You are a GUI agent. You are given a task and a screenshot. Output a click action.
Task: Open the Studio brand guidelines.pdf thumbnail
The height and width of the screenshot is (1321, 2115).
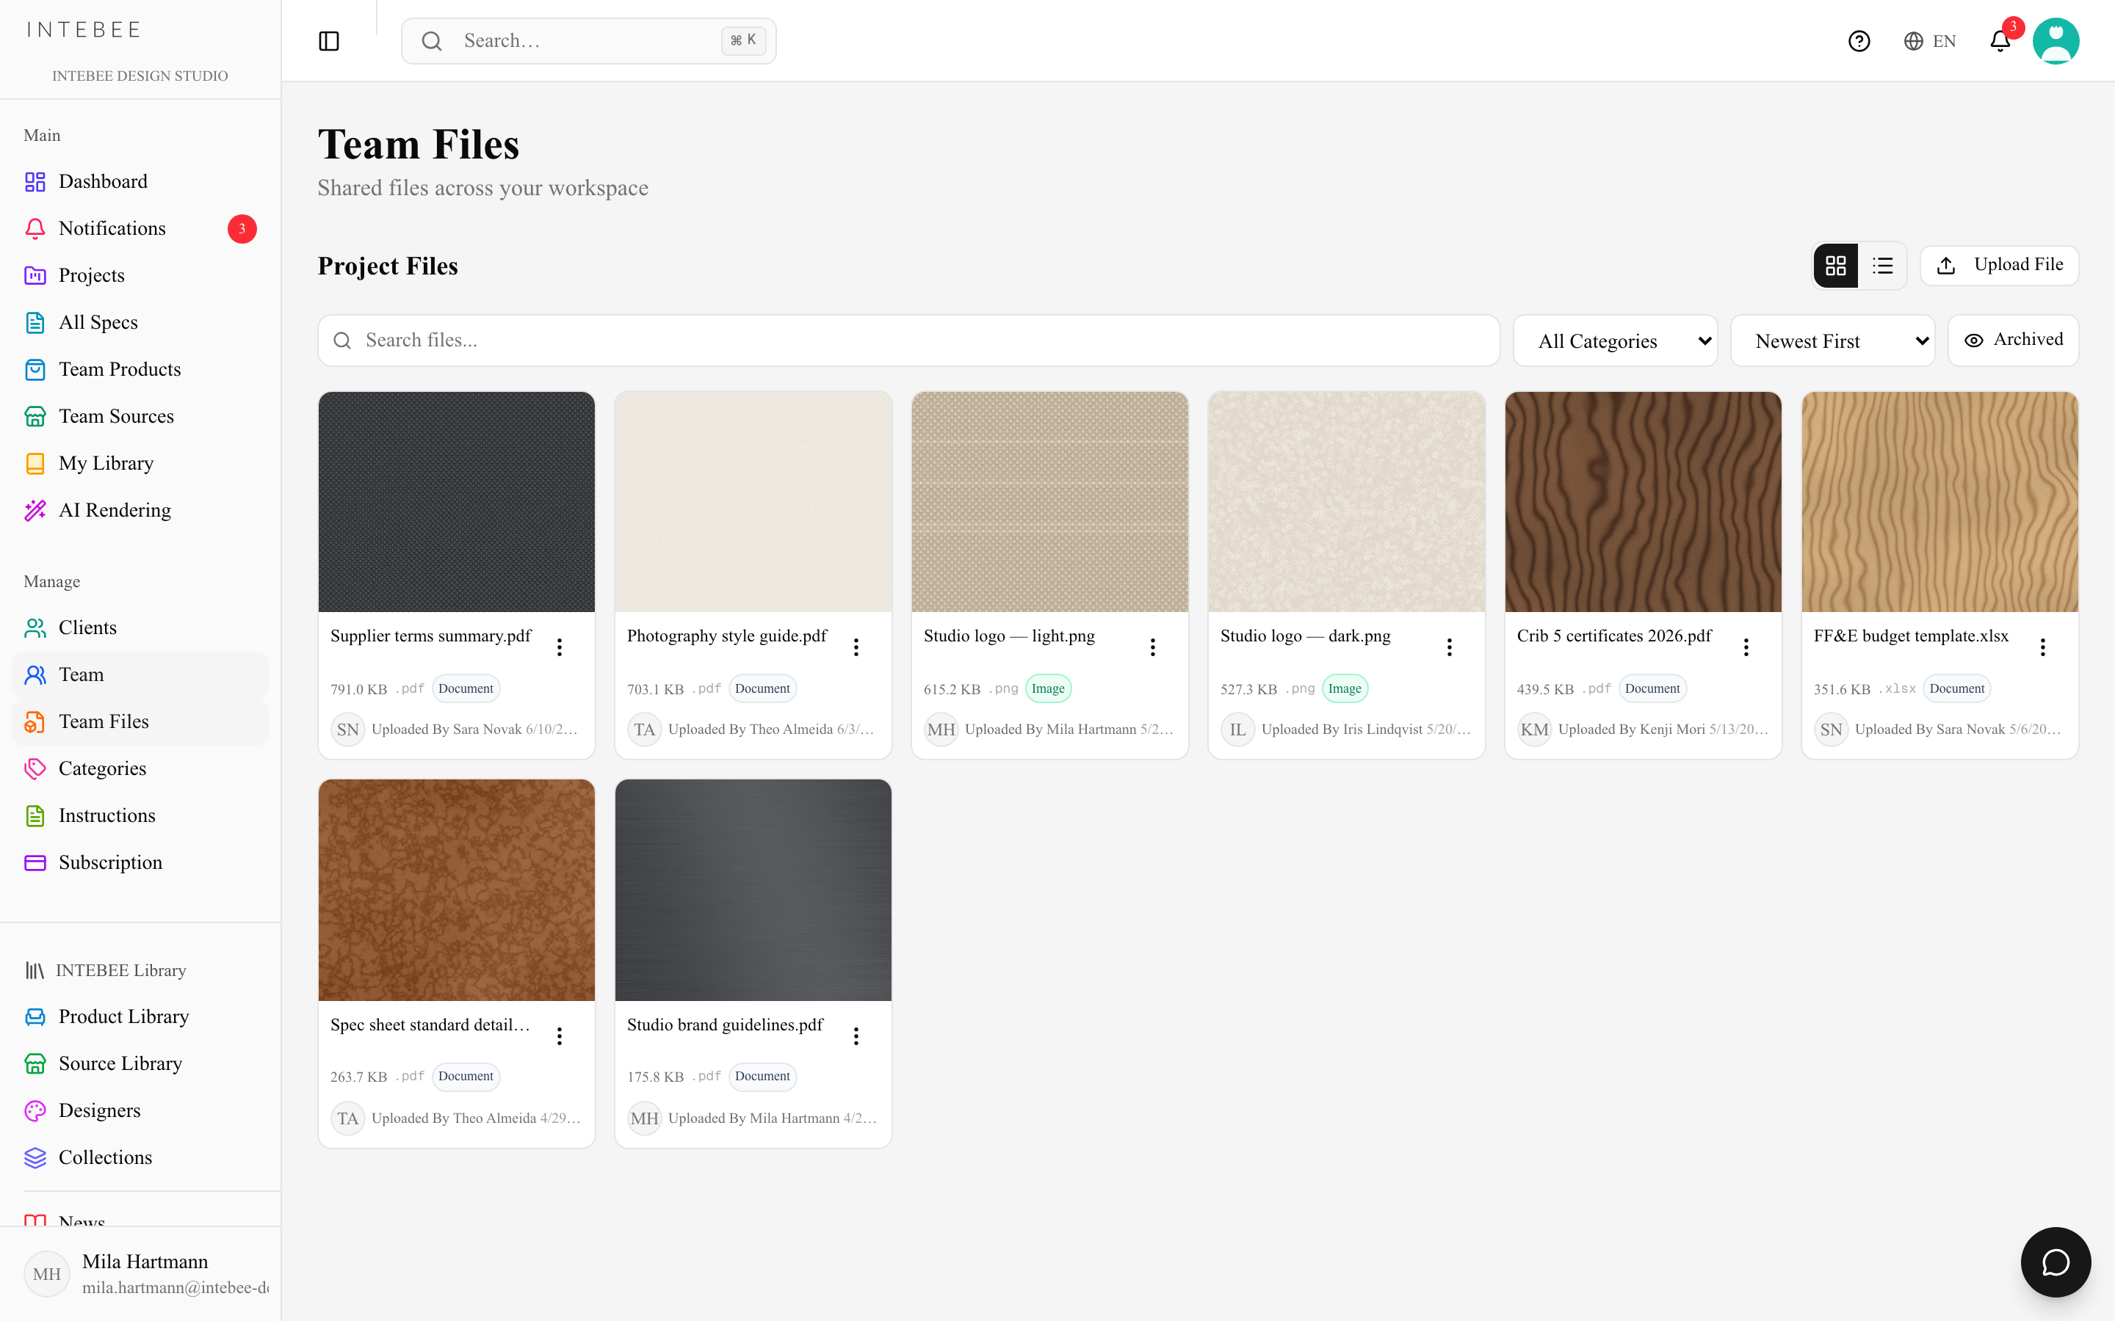tap(753, 890)
